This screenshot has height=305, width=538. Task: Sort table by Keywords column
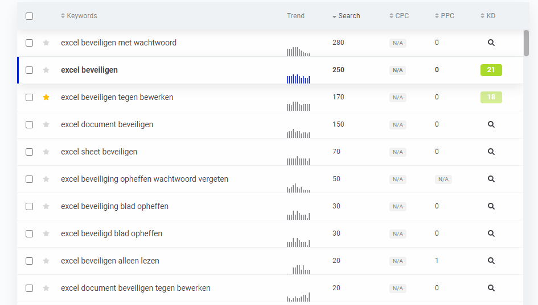pos(81,16)
